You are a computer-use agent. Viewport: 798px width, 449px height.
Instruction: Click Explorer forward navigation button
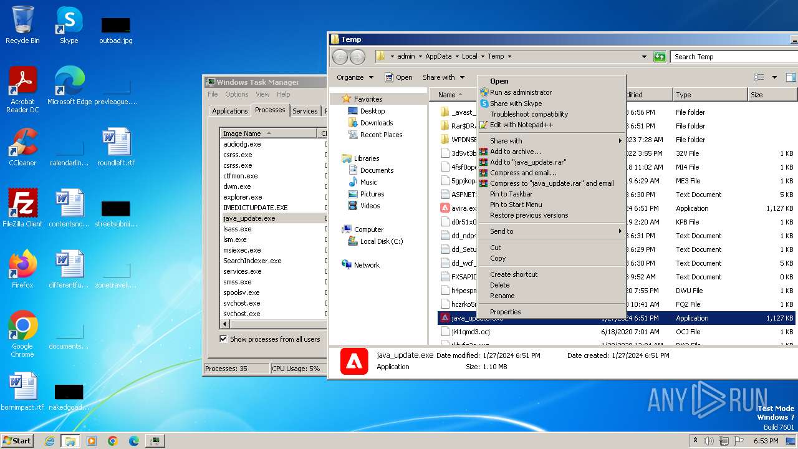pos(357,57)
